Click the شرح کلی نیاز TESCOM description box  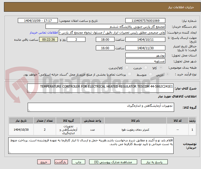coord(100,88)
